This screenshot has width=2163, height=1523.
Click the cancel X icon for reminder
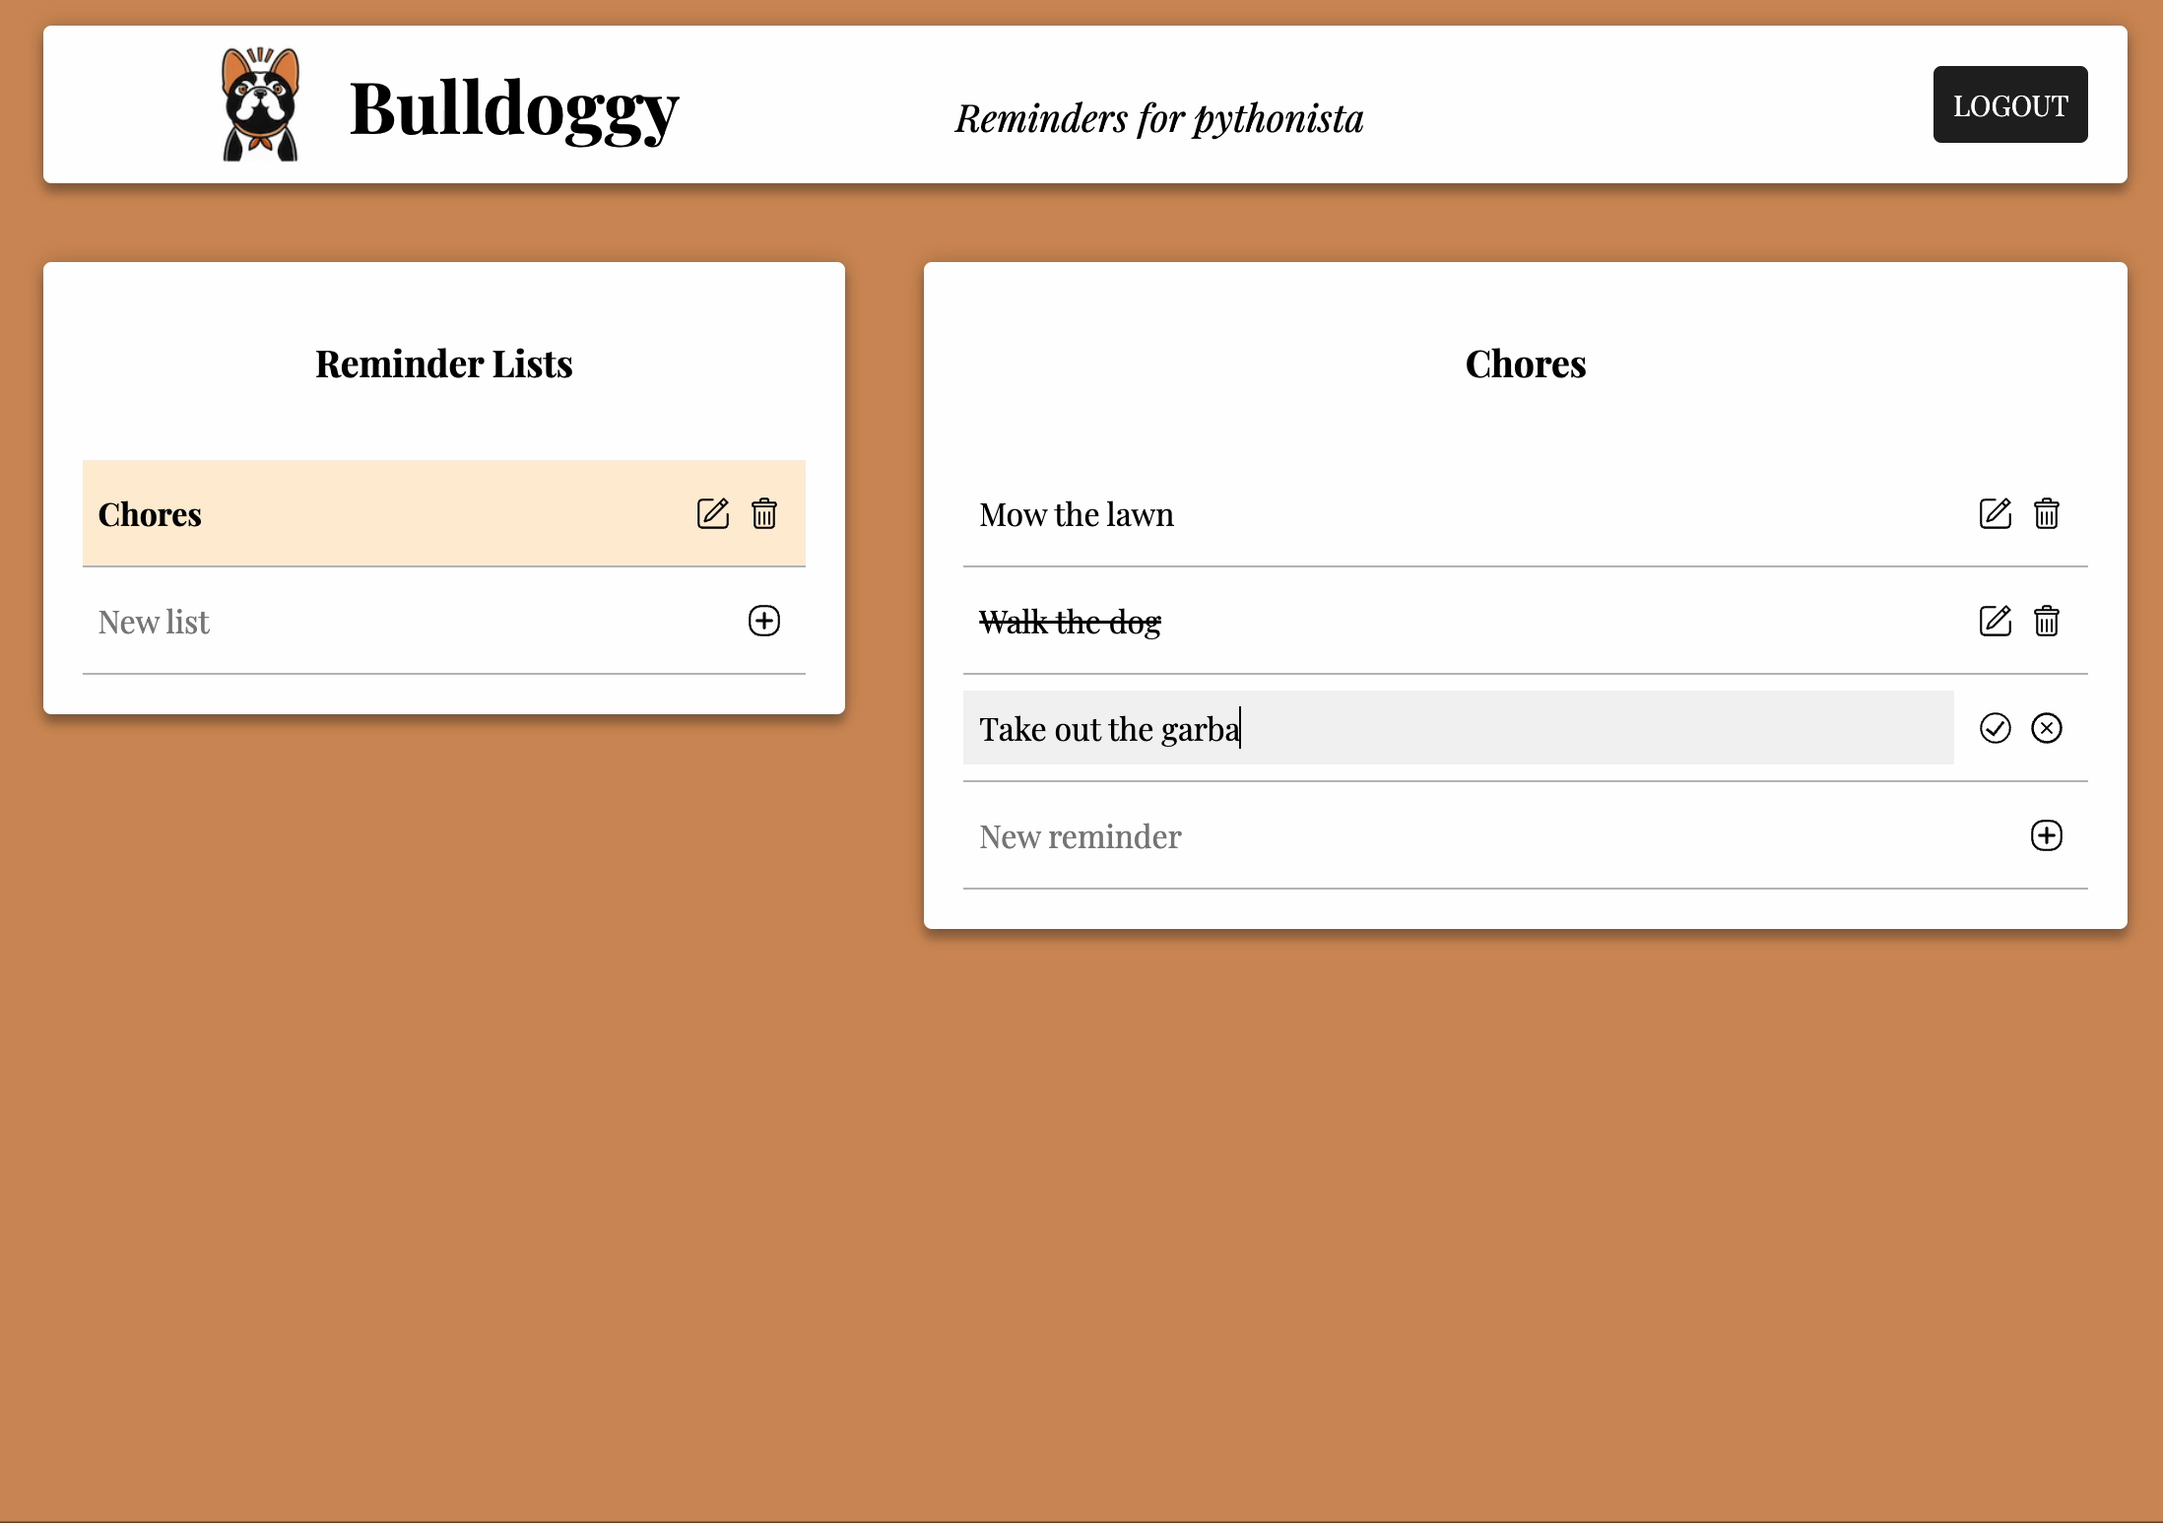click(2048, 727)
